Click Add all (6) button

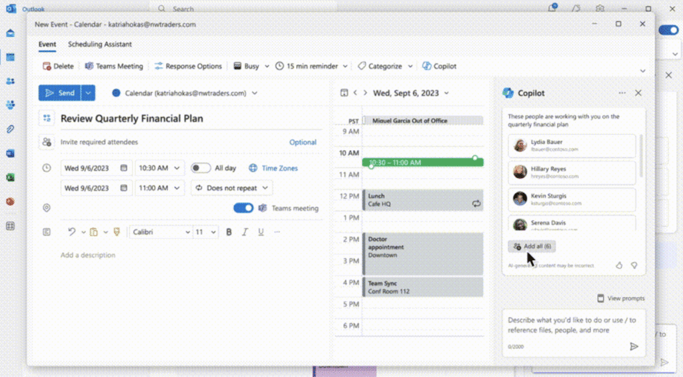pos(532,246)
